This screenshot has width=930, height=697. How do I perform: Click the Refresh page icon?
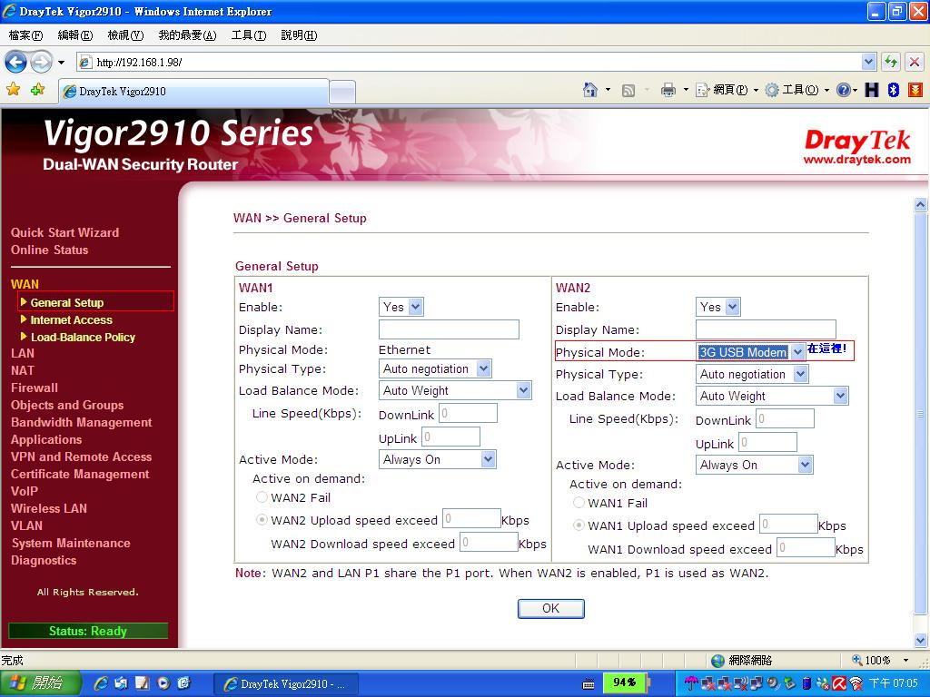891,62
